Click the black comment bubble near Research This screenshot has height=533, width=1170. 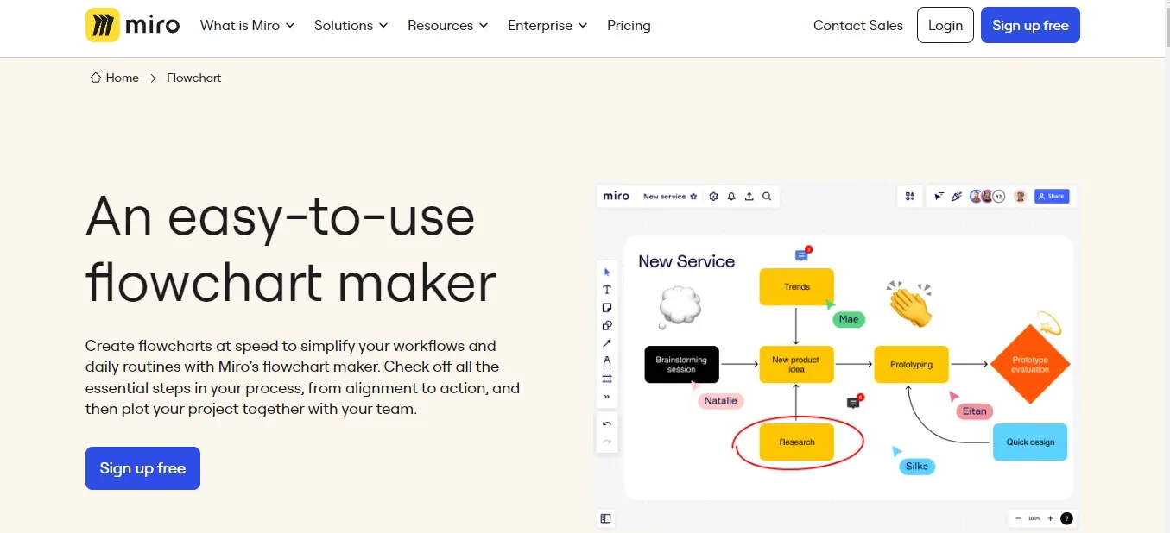click(855, 403)
